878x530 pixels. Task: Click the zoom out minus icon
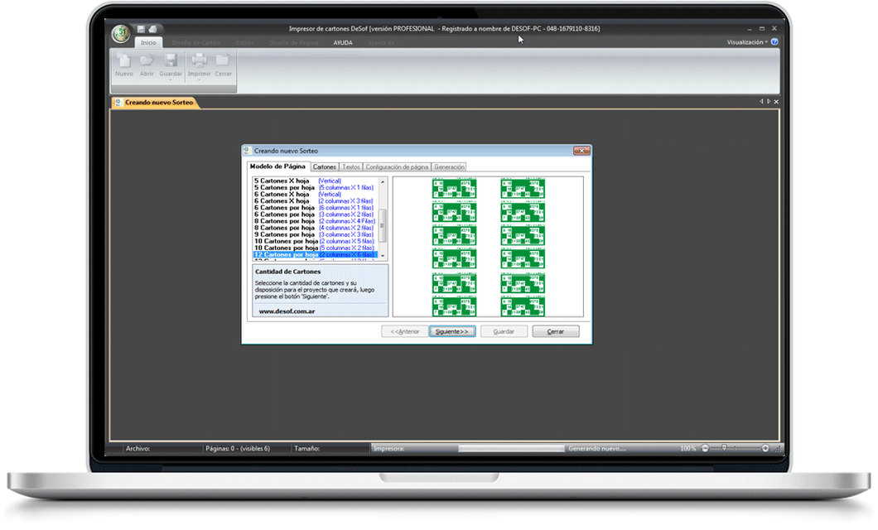705,448
